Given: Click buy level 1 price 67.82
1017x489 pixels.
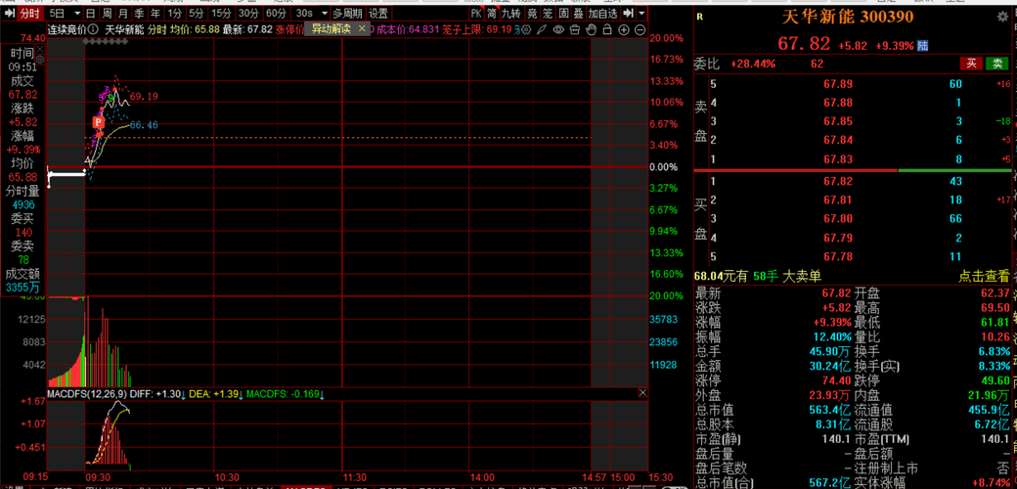Looking at the screenshot, I should (837, 181).
